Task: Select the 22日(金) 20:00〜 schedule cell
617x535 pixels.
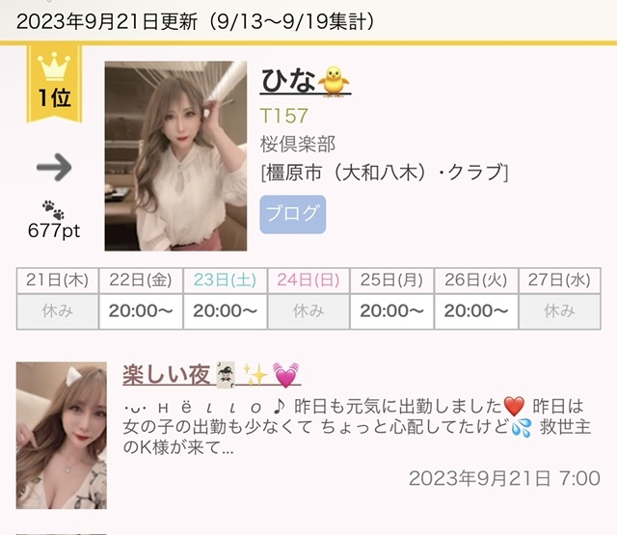Action: pos(141,311)
